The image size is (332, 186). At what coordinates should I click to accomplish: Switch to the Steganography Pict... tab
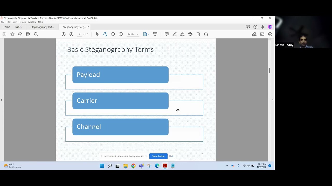click(x=42, y=27)
